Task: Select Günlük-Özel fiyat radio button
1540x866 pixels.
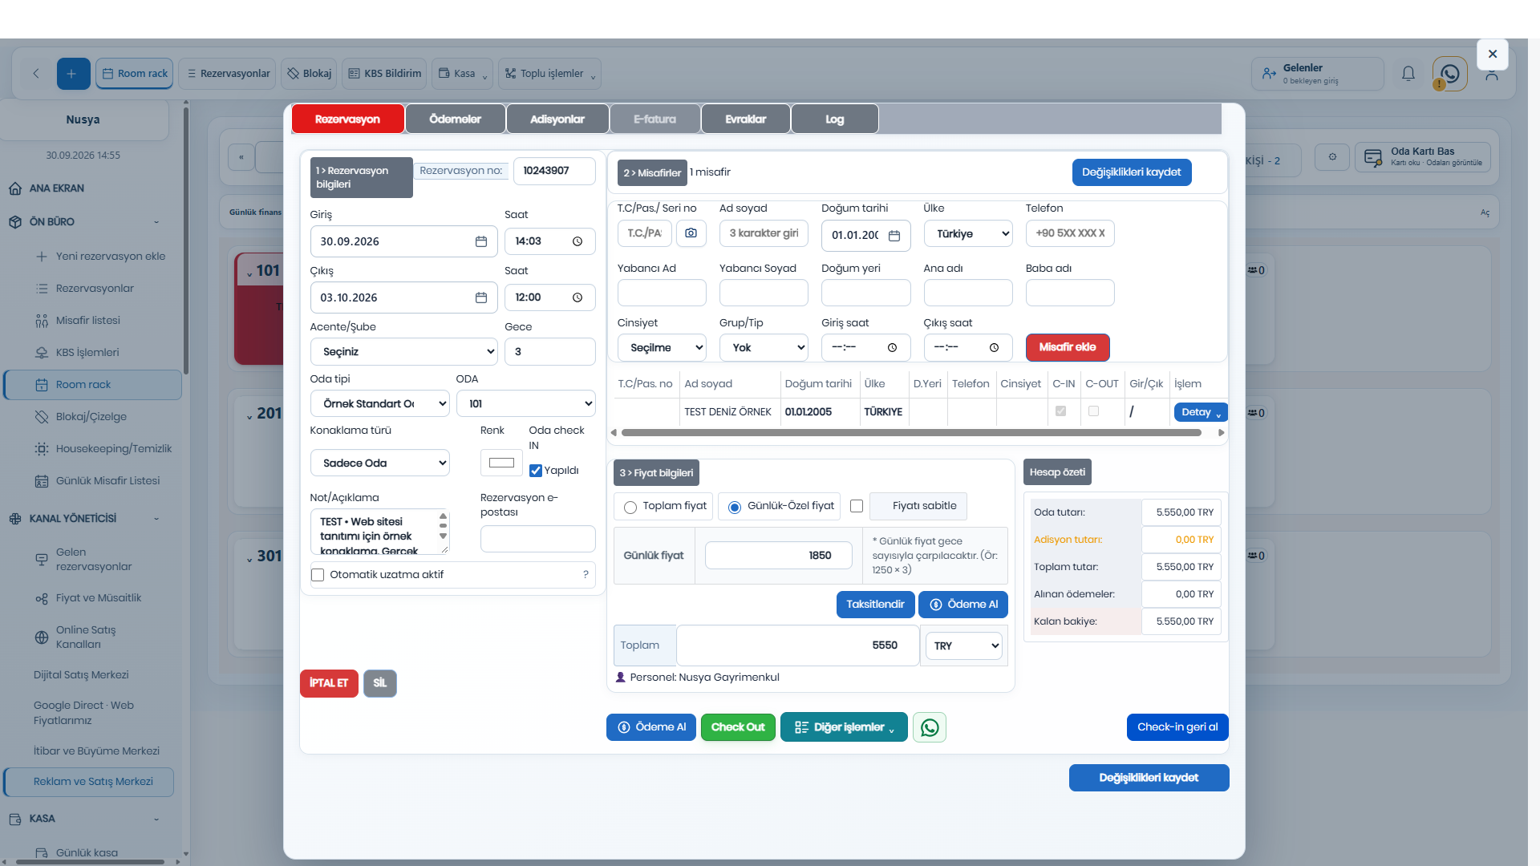Action: click(734, 507)
